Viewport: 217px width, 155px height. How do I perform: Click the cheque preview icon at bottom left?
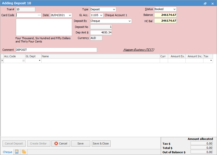pos(16,152)
